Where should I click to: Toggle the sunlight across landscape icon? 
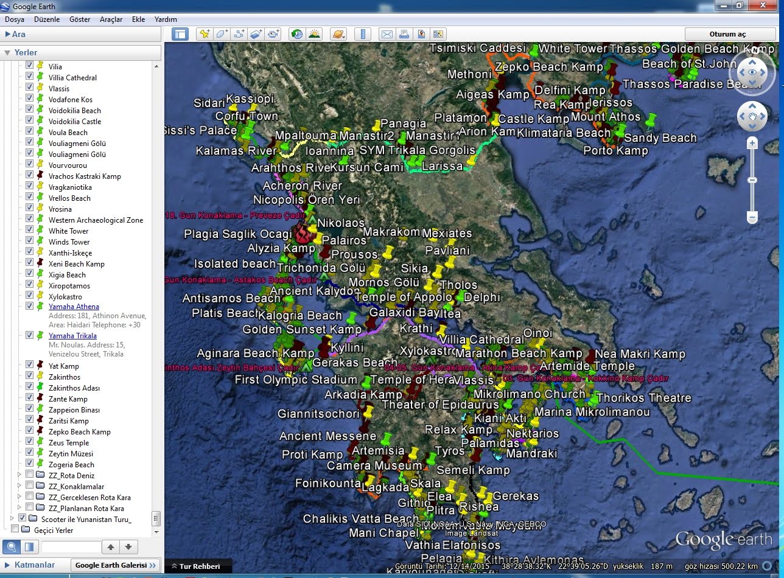(x=314, y=34)
